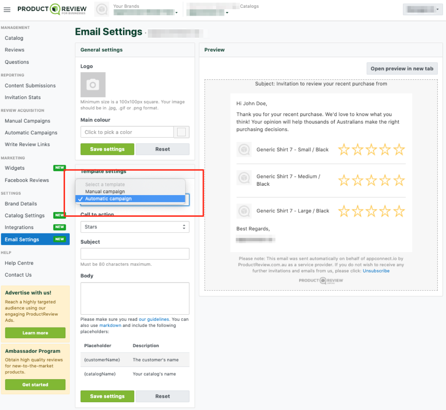Click Small / Black shirt product image
Image resolution: width=446 pixels, height=410 pixels.
click(x=244, y=150)
